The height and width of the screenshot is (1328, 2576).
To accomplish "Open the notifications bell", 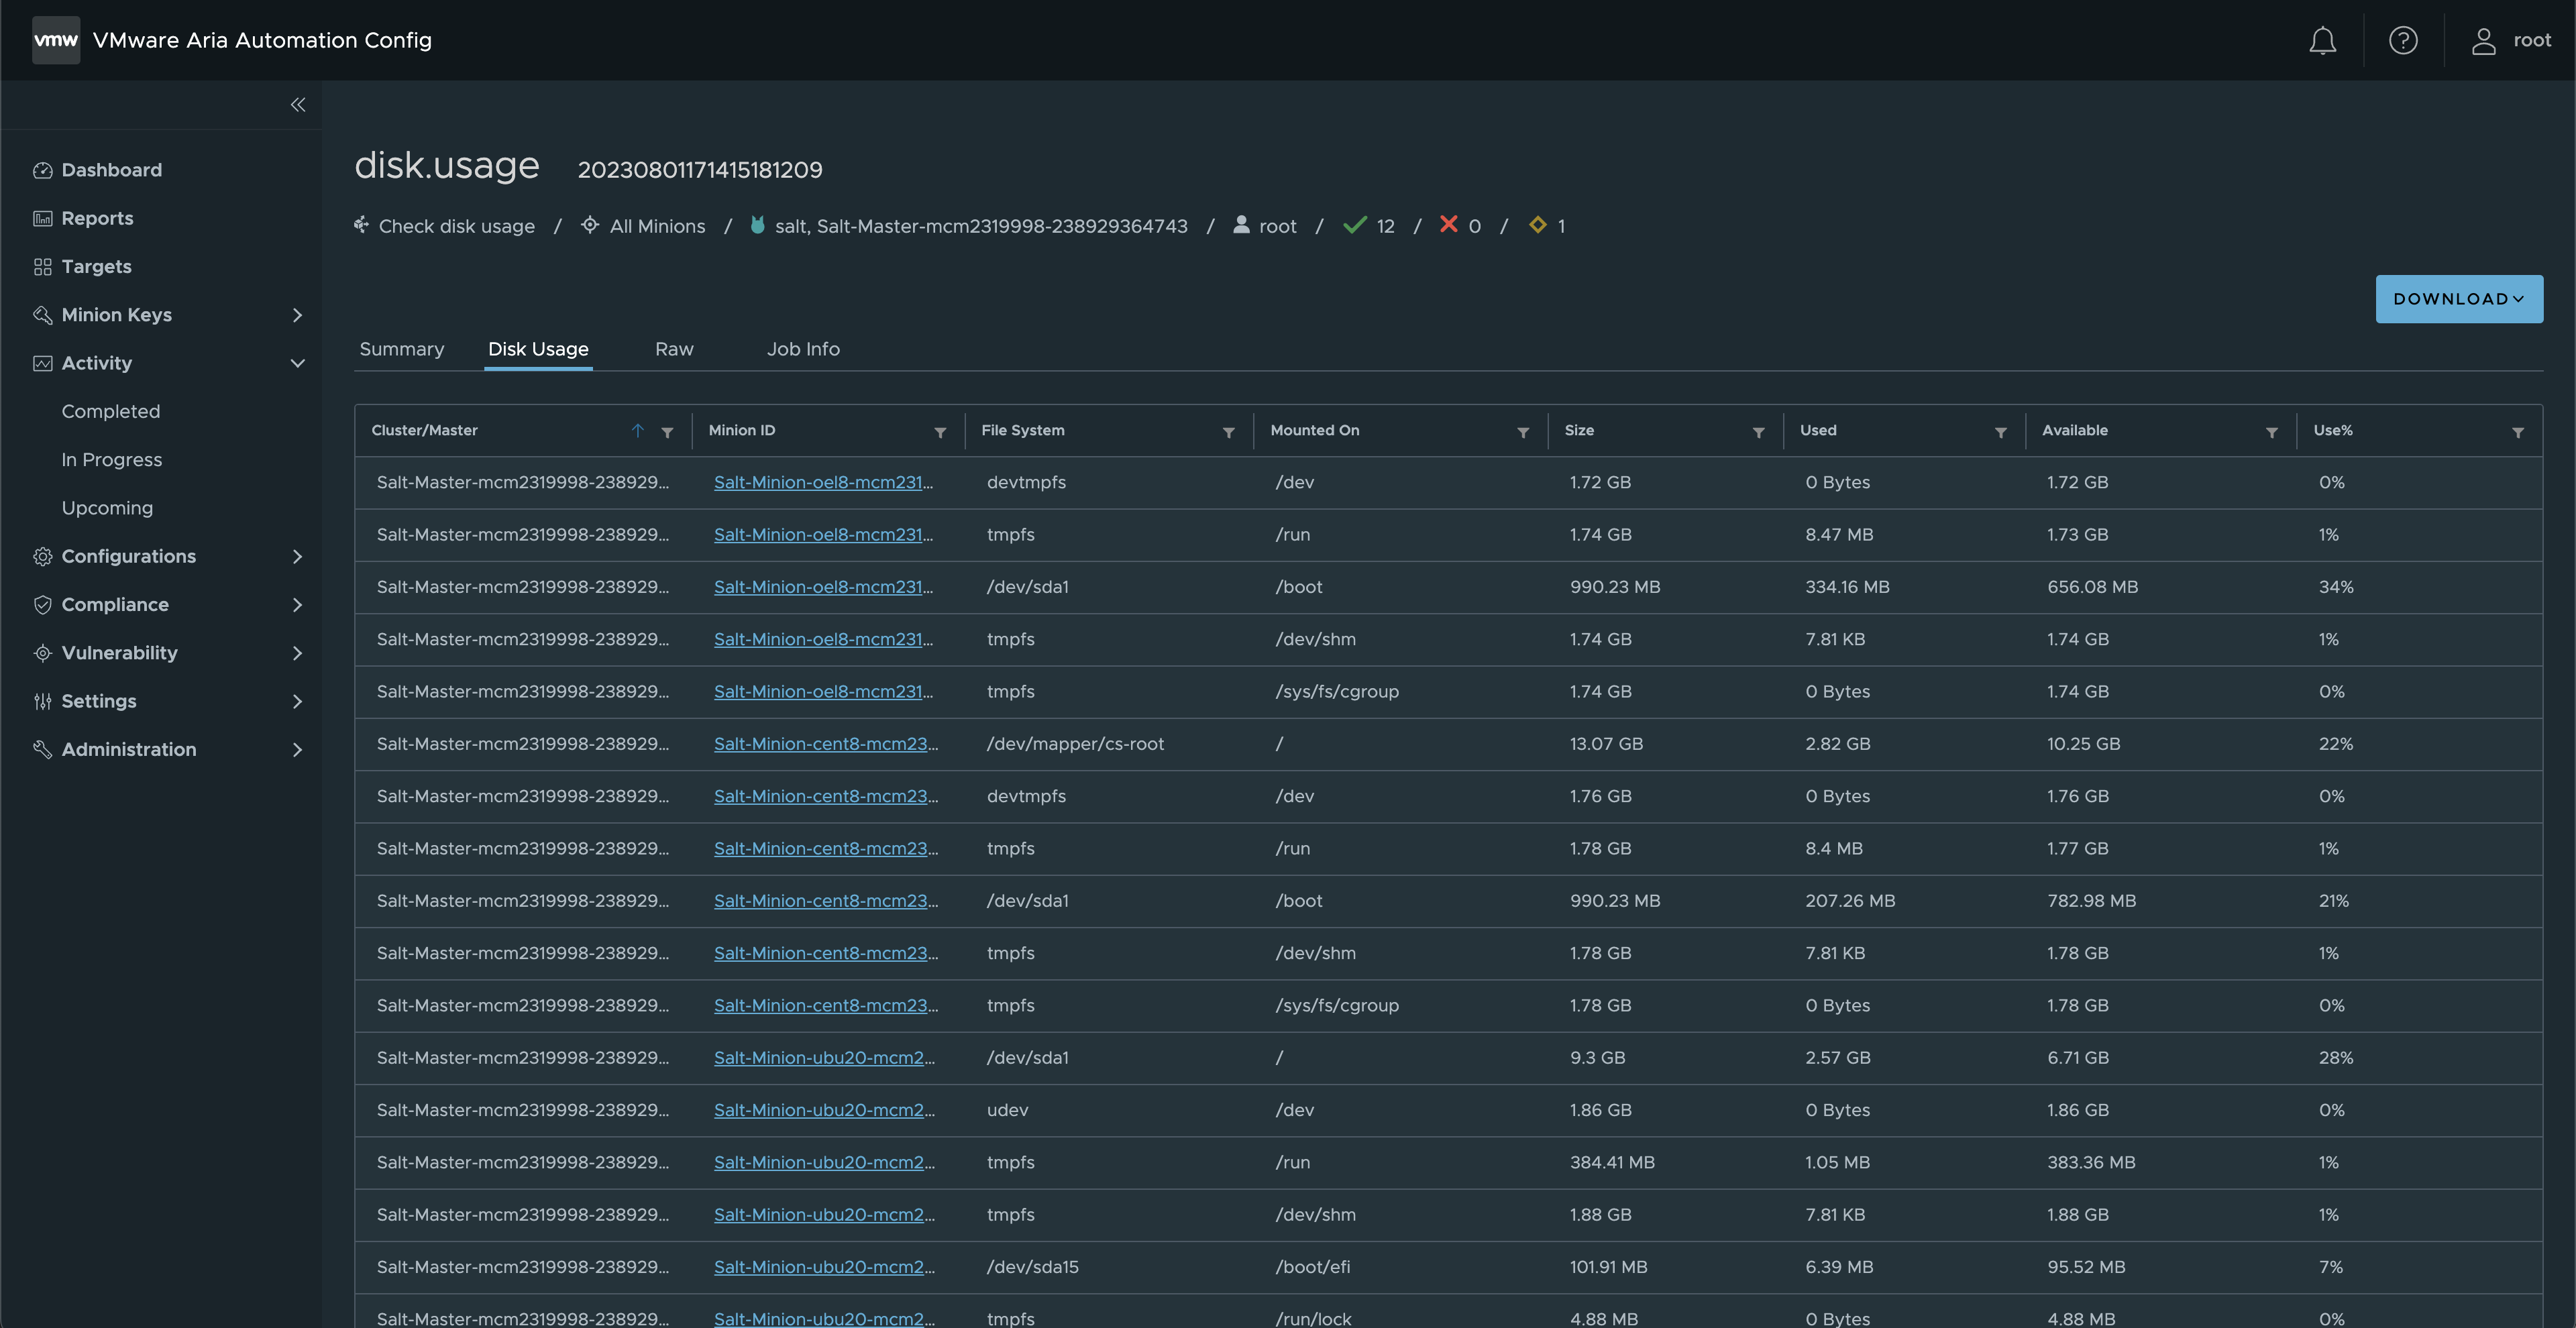I will pyautogui.click(x=2322, y=40).
